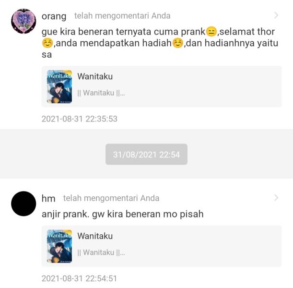Expand hm's comment notification chevron

coord(276,198)
